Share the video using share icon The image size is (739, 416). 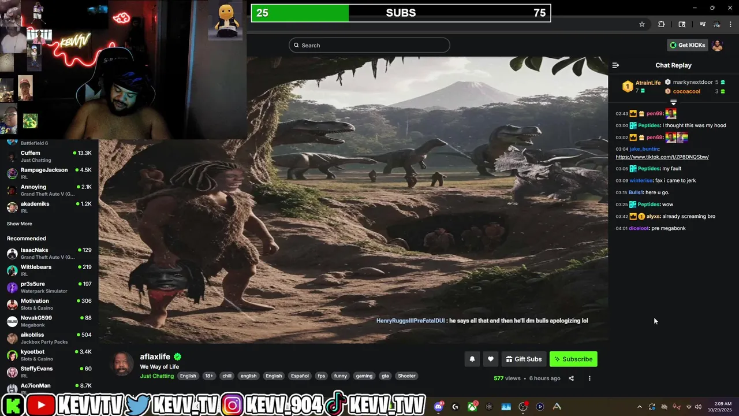[x=571, y=378]
